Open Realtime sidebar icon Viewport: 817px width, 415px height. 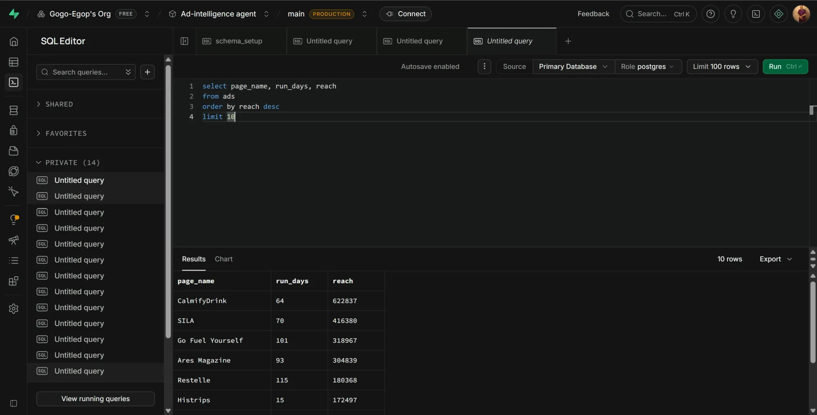(x=13, y=191)
